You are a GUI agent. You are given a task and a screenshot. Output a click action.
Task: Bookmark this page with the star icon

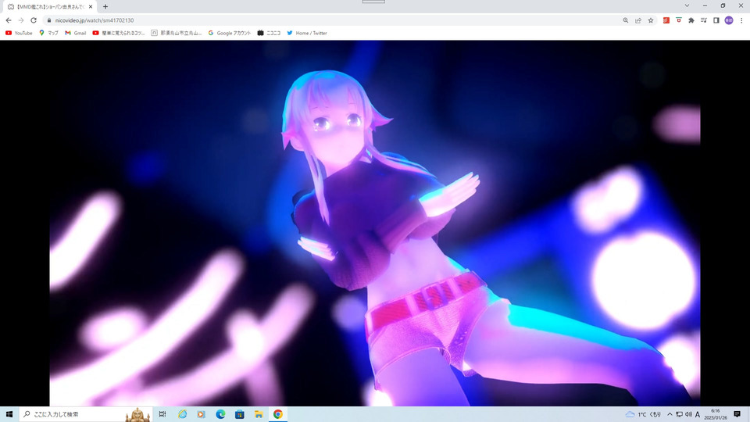point(651,20)
